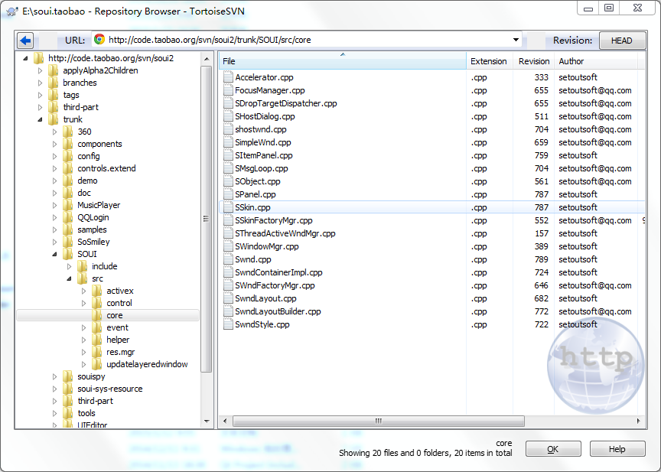Select the repository root URL tree node

click(x=110, y=58)
